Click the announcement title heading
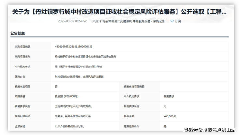 (120, 12)
